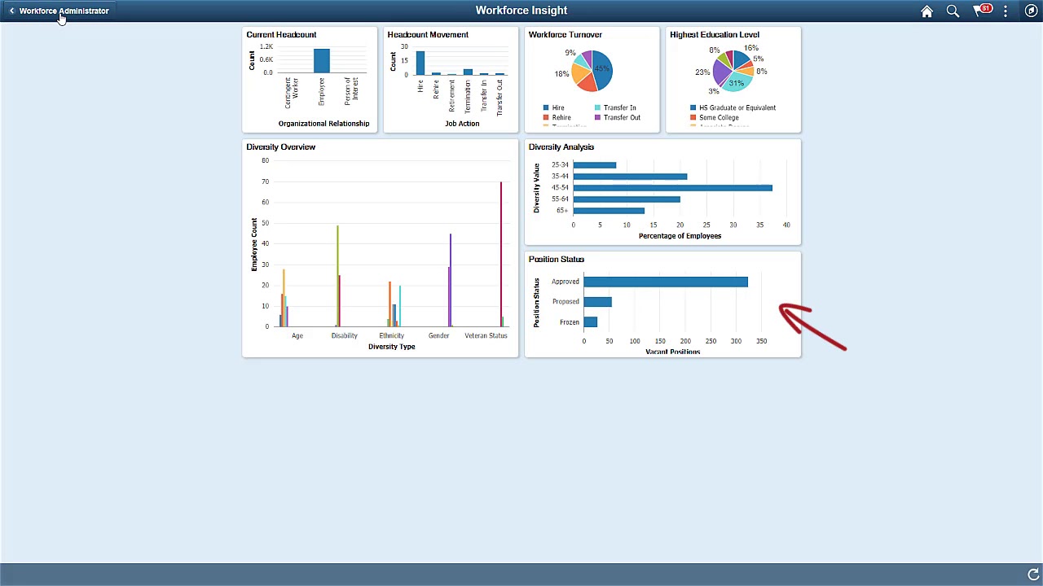Image resolution: width=1043 pixels, height=586 pixels.
Task: Click the tall purple Gender bar
Action: point(451,280)
